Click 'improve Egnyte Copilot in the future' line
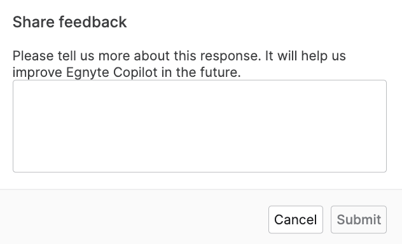Image resolution: width=402 pixels, height=244 pixels. click(127, 72)
